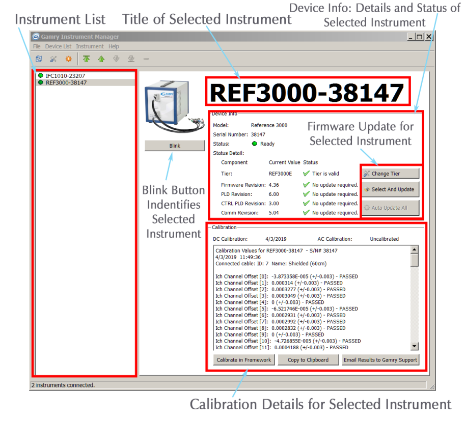
Task: Click the Tier is valid status text
Action: coord(325,174)
